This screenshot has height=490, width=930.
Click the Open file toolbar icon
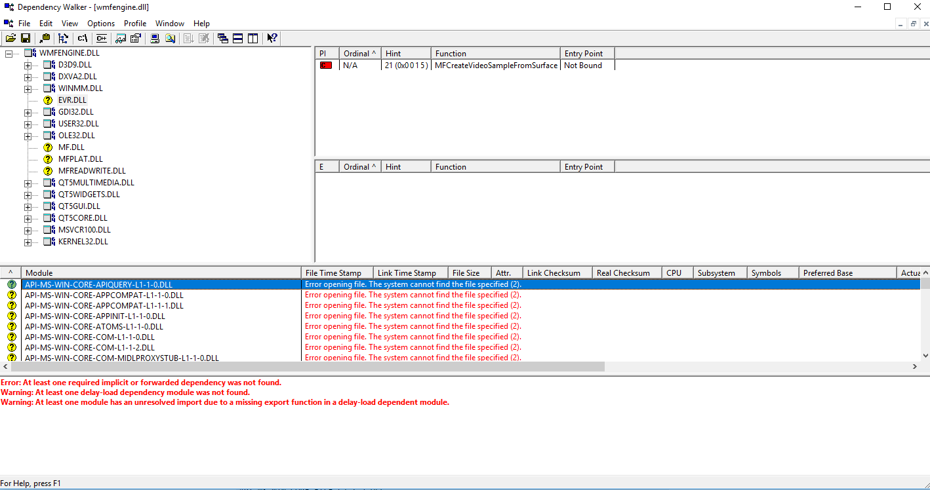[10, 38]
